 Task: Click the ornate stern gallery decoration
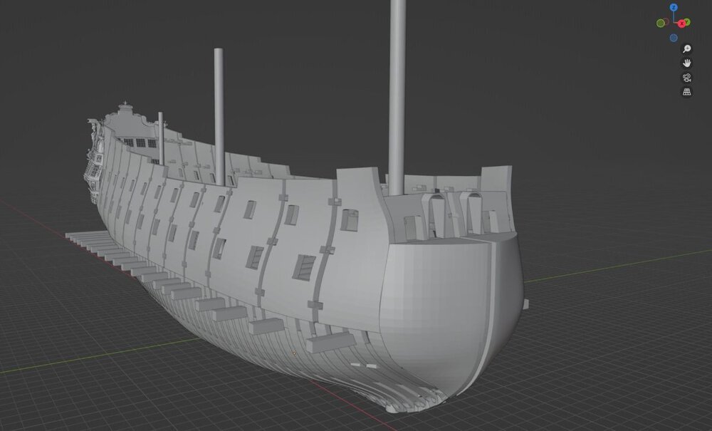[x=95, y=161]
